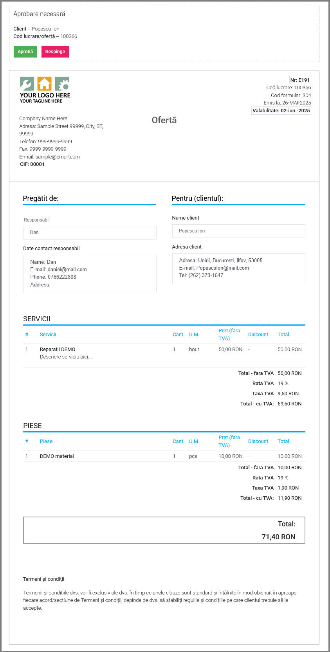Select the DEMO material parts row

57,456
